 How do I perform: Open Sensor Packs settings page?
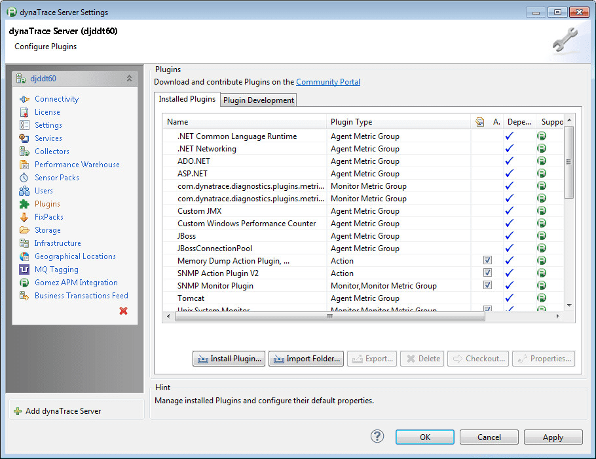pyautogui.click(x=57, y=178)
